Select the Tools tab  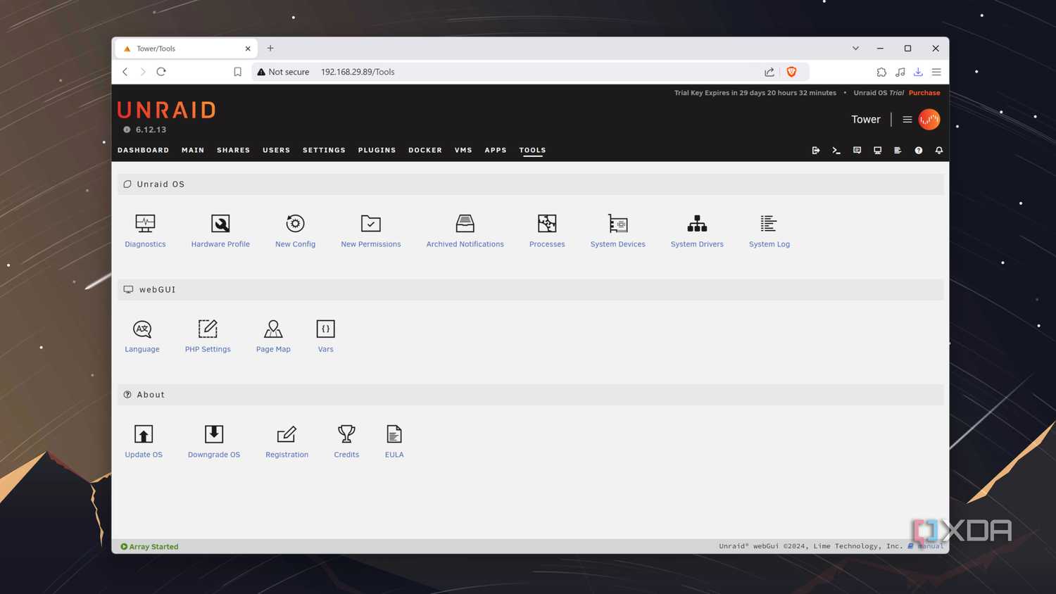[532, 150]
